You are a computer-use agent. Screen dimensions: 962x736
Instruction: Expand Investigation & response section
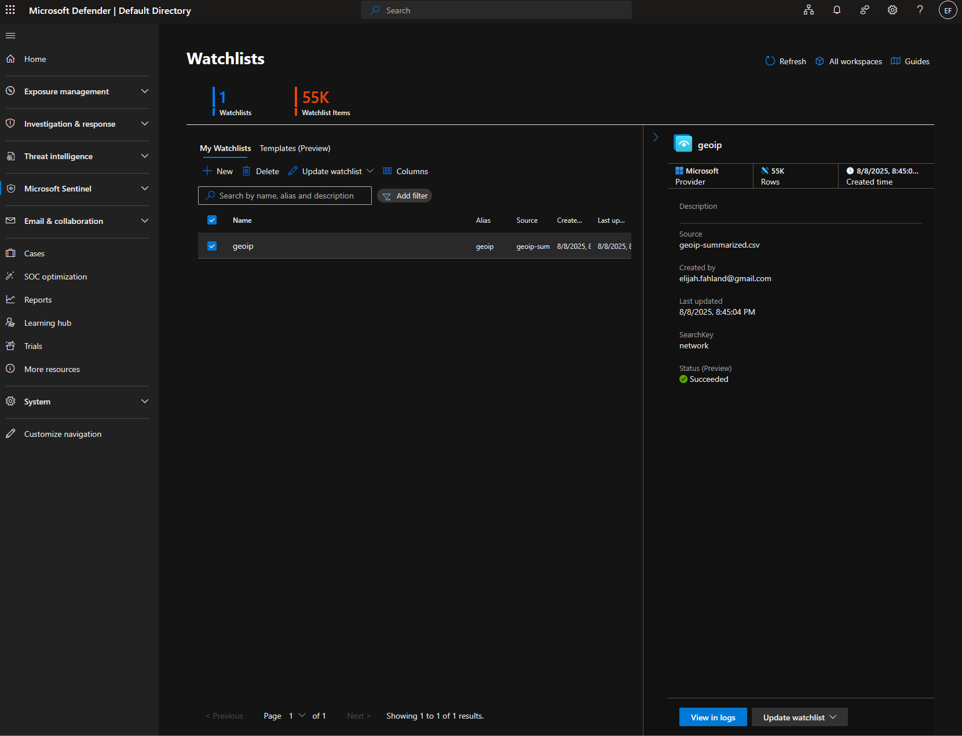145,124
